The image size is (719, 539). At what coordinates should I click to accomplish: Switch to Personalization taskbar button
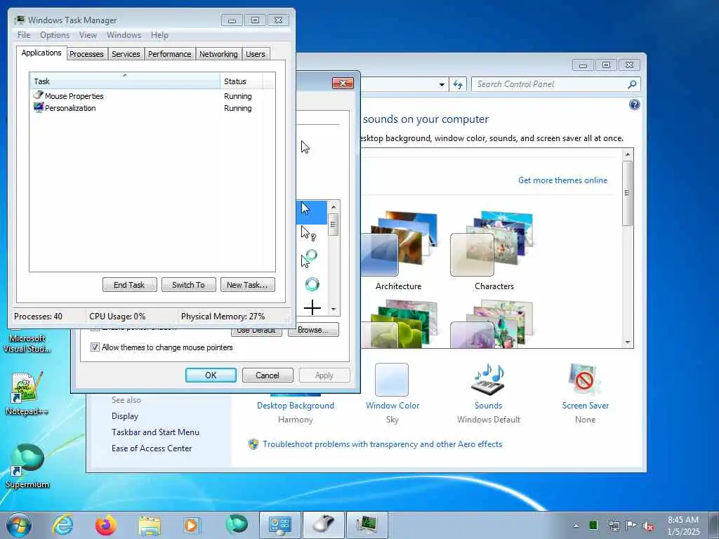click(280, 525)
